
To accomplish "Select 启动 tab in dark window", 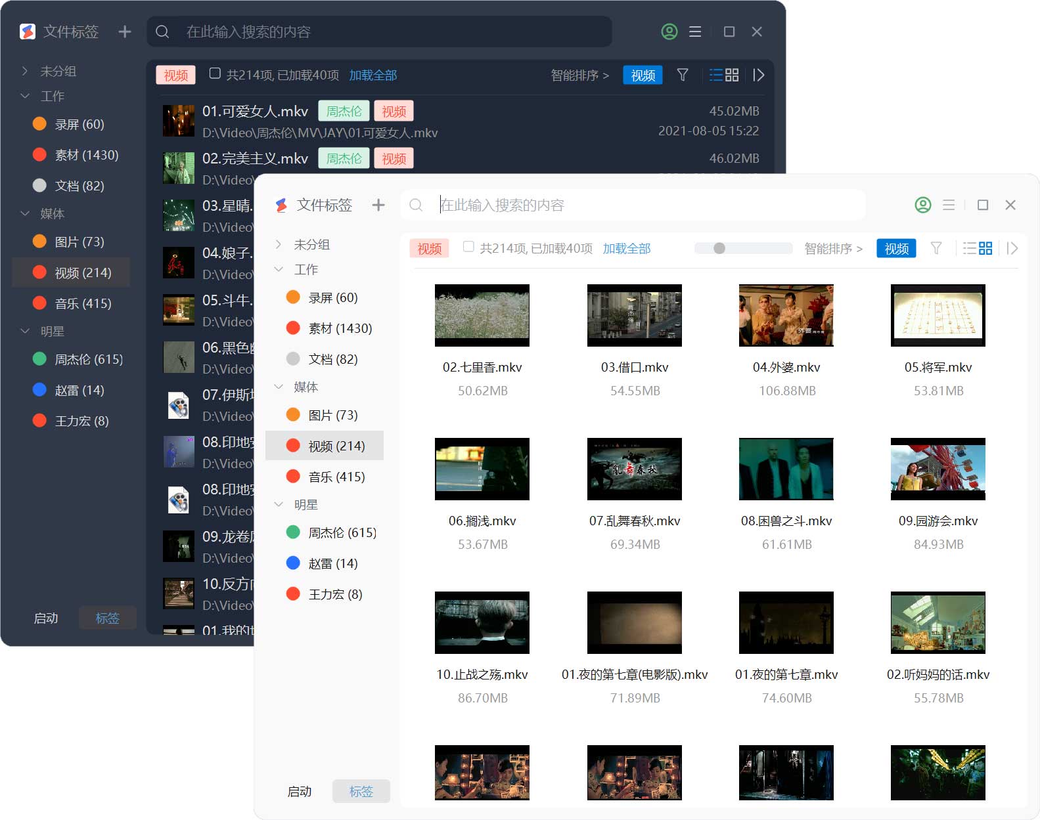I will tap(46, 618).
